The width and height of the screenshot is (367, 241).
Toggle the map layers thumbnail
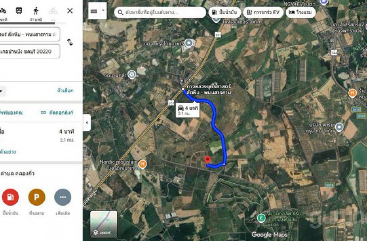point(104,224)
